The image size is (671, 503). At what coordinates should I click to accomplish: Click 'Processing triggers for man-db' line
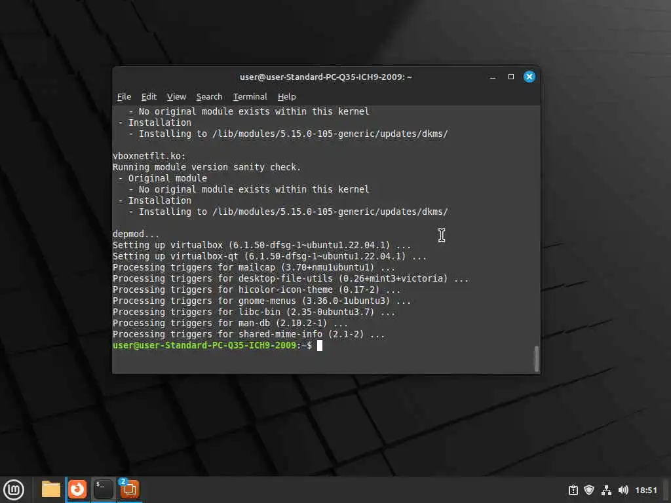coord(230,324)
